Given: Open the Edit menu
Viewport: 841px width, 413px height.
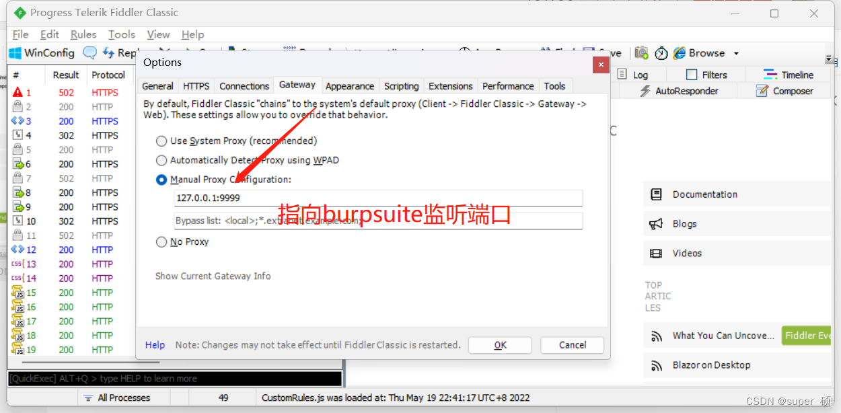Looking at the screenshot, I should click(x=50, y=34).
